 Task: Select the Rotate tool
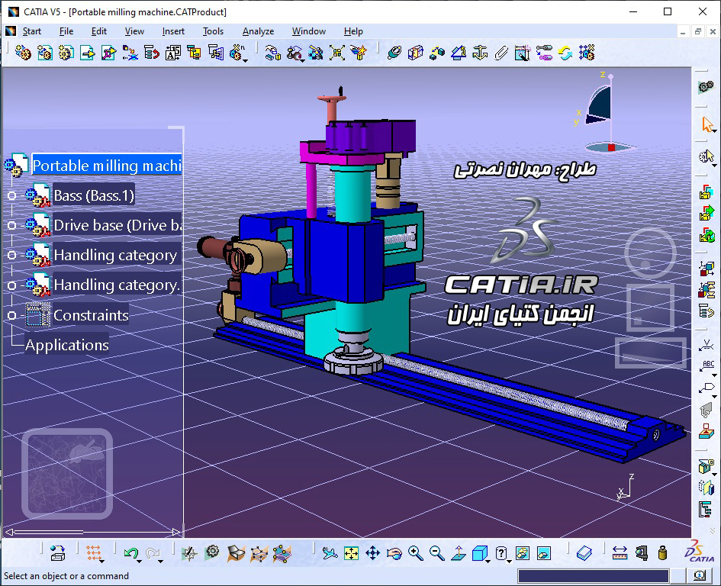point(394,552)
